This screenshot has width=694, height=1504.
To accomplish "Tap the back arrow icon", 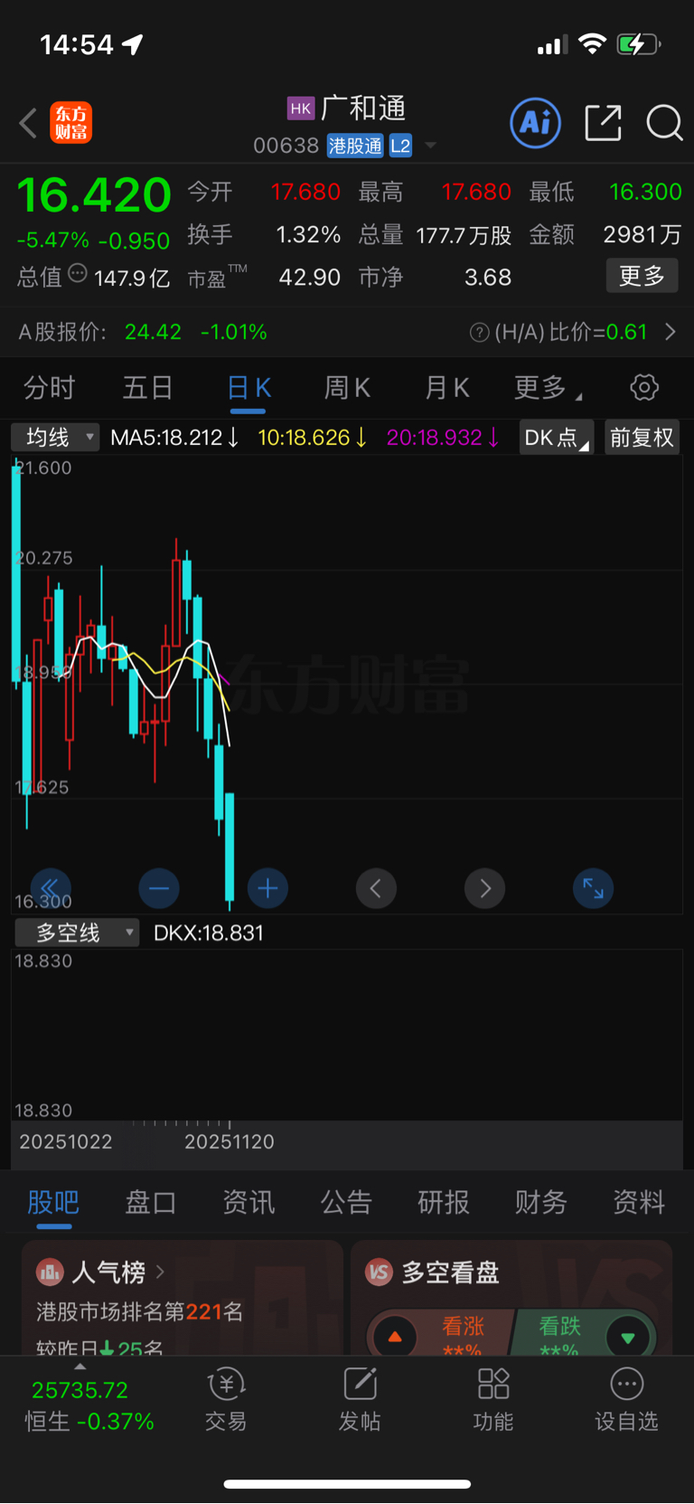I will click(x=28, y=123).
